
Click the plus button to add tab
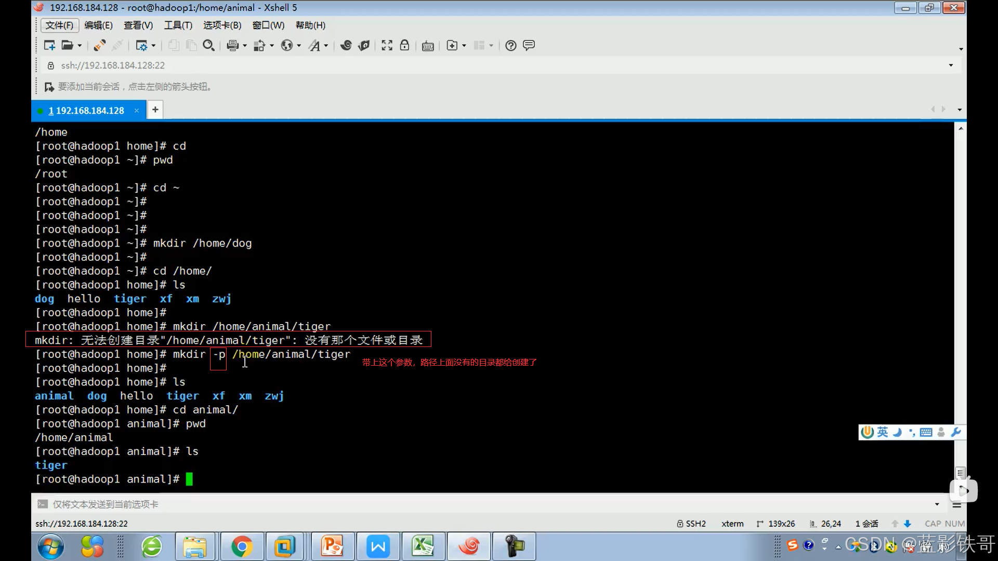[155, 110]
